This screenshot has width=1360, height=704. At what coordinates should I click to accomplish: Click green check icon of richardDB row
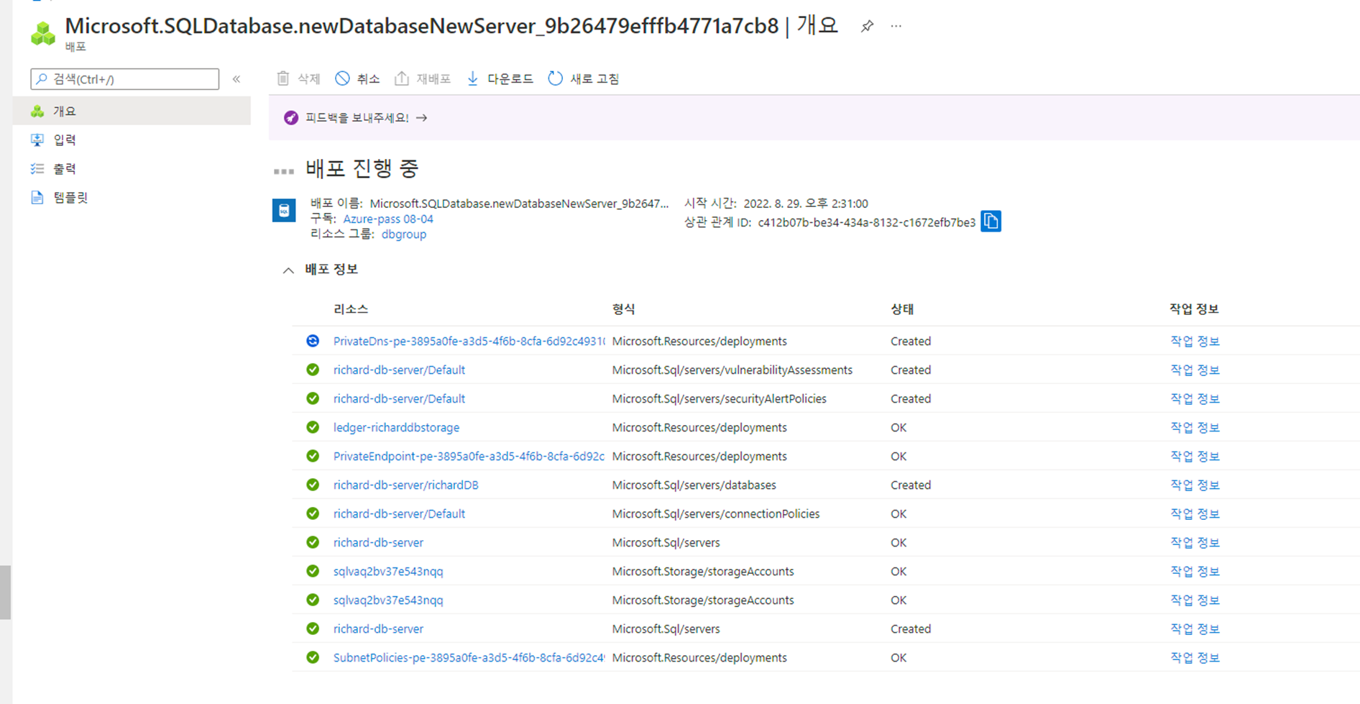(313, 485)
